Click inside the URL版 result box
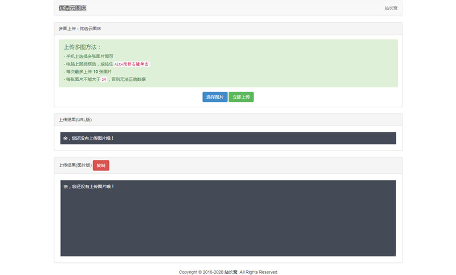This screenshot has height=275, width=456. pyautogui.click(x=228, y=138)
